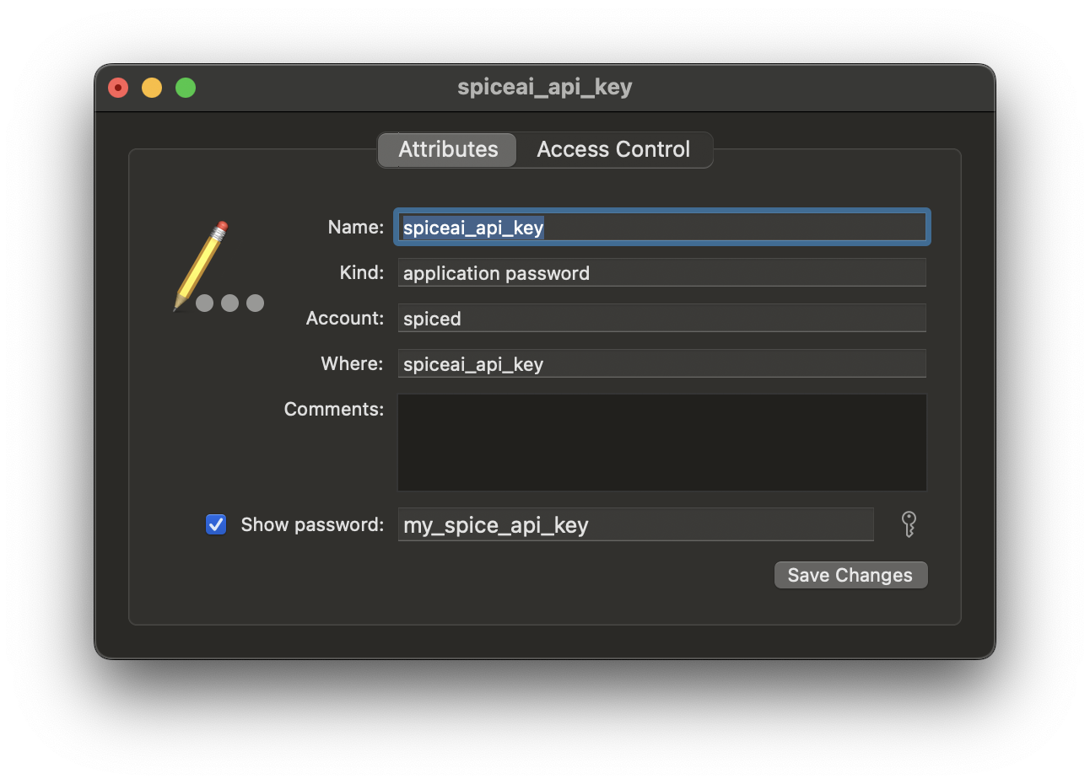Viewport: 1090px width, 784px height.
Task: Click the revealed password field
Action: coord(635,525)
